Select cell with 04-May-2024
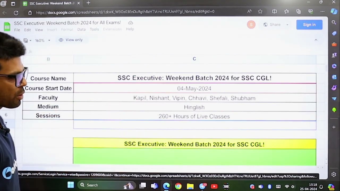This screenshot has width=340, height=191. pos(194,88)
